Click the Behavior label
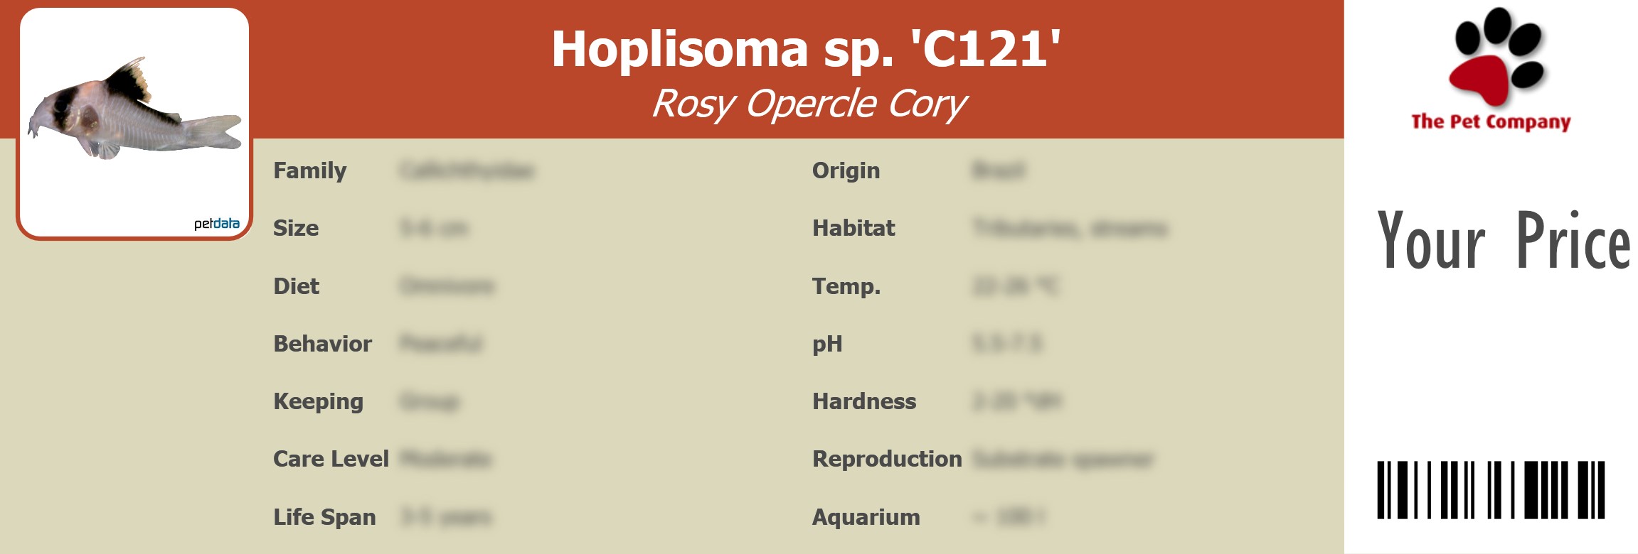This screenshot has height=554, width=1638. click(322, 344)
